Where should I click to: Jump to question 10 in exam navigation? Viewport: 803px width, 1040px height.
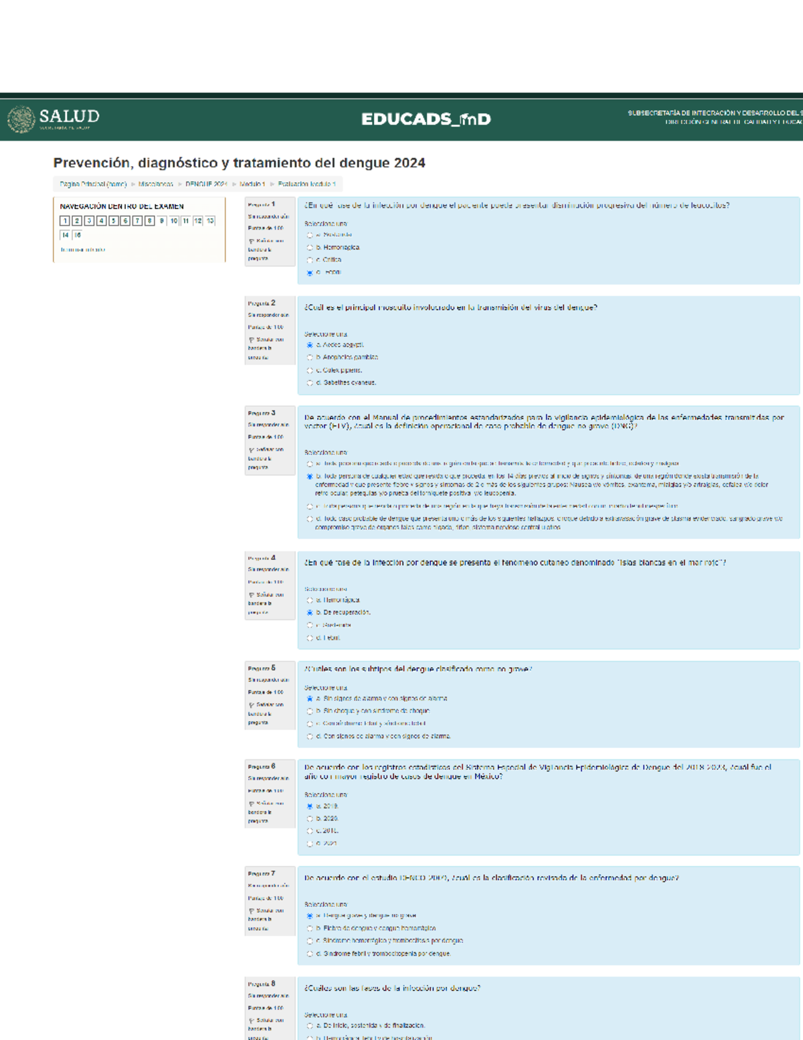click(173, 221)
